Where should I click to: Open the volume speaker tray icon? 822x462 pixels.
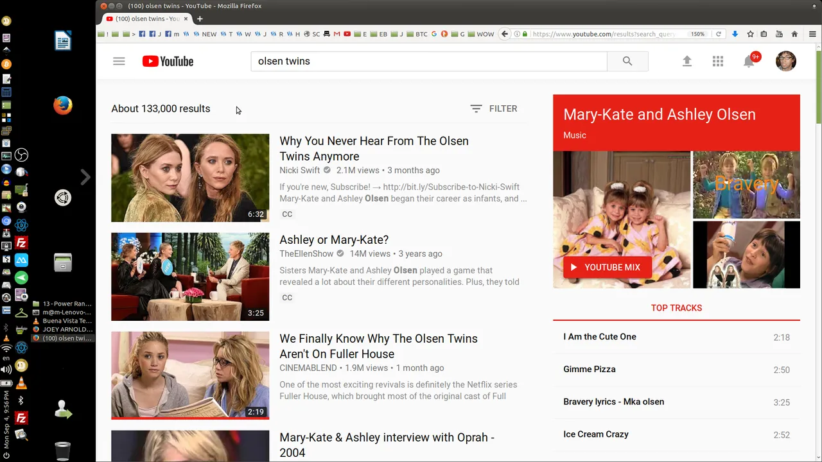coord(6,370)
